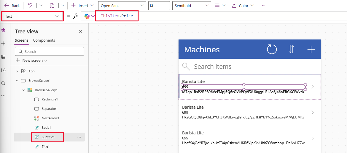Switch to the Components tab
The image size is (347, 153).
point(44,40)
